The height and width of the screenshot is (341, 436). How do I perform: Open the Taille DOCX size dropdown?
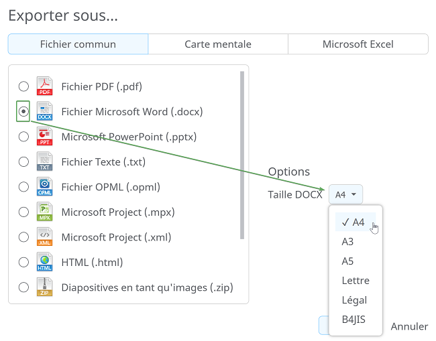[x=345, y=194]
